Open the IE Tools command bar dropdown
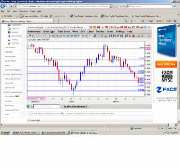Image resolution: width=180 pixels, height=167 pixels. point(169,21)
